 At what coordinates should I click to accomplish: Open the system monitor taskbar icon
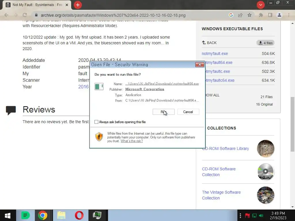pos(97,215)
